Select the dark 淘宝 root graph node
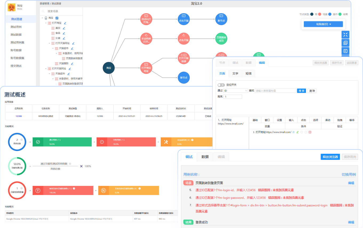 (x=109, y=68)
